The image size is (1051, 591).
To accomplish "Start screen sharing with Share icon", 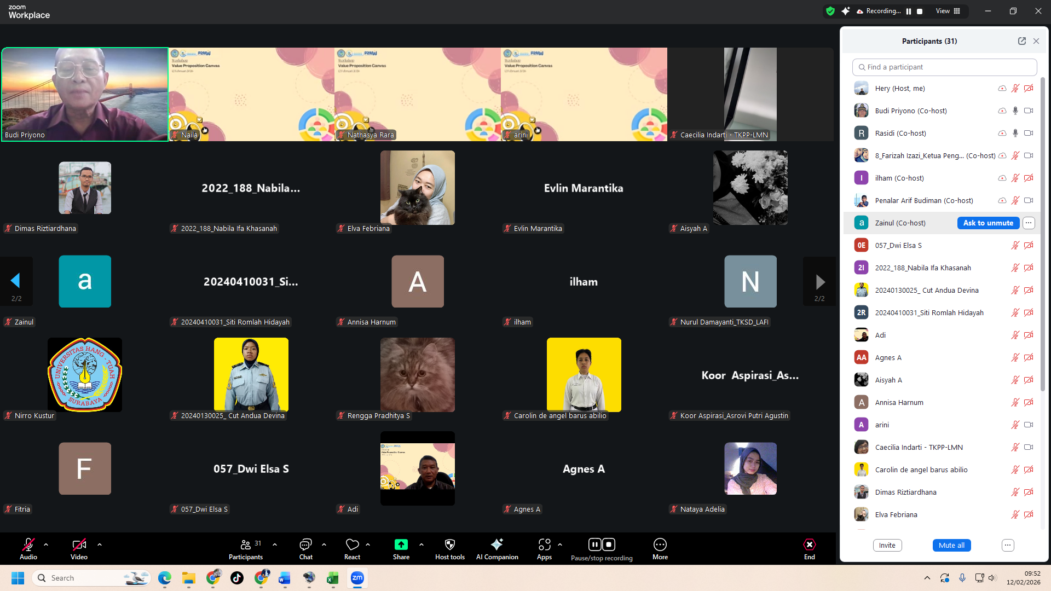I will click(x=401, y=545).
